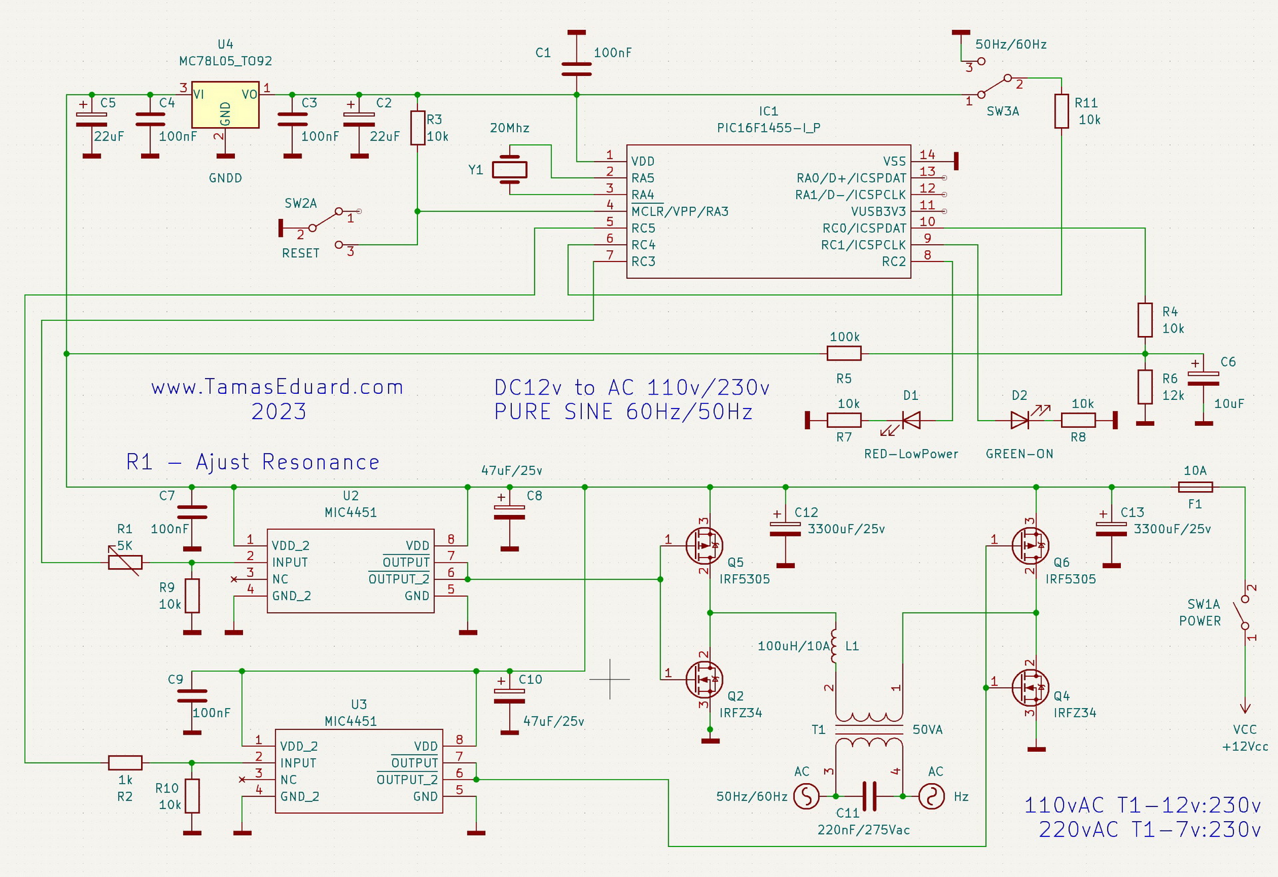Select the Q4 IRFZ34 transistor symbol
Viewport: 1278px width, 877px height.
1030,687
